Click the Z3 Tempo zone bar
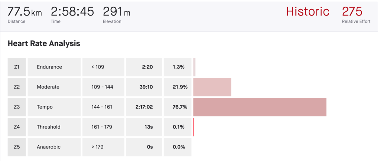This screenshot has width=380, height=161. point(260,107)
